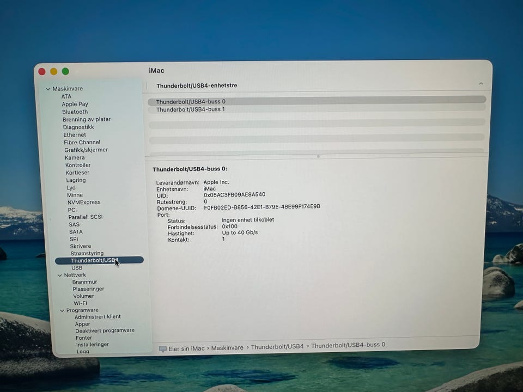Select Apper under Programvare

coord(82,324)
